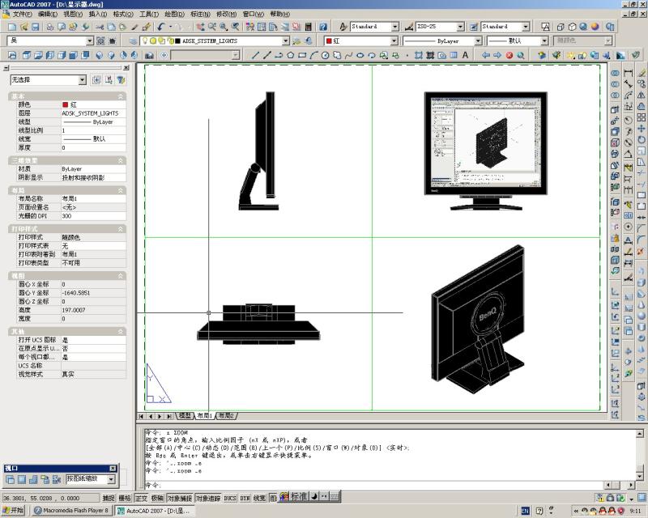Click the Cut scissors icon
The height and width of the screenshot is (518, 648).
pos(100,27)
